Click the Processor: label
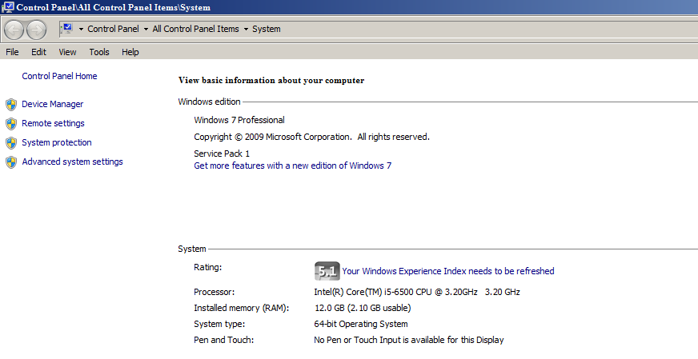 (214, 293)
